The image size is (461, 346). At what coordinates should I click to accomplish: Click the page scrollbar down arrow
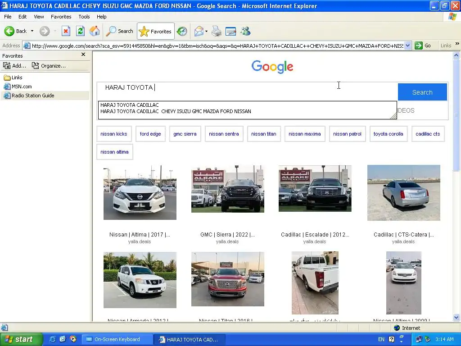(456, 317)
